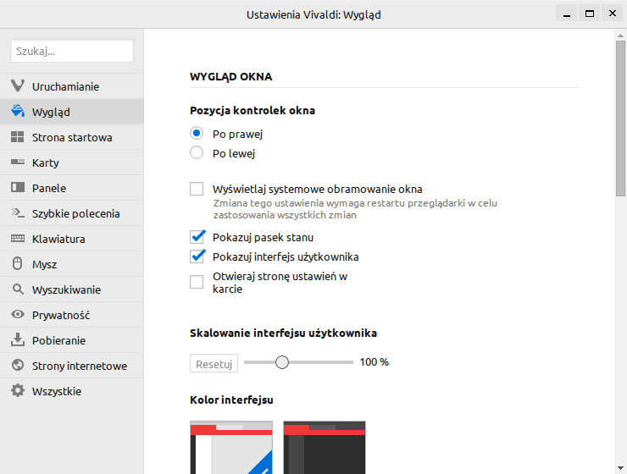Click the Panele sidebar panel icon

coord(18,187)
